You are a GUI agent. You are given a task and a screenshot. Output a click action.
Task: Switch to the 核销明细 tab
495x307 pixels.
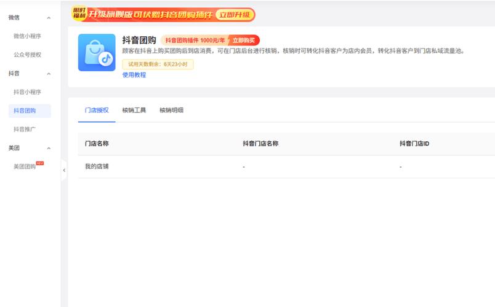coord(171,111)
